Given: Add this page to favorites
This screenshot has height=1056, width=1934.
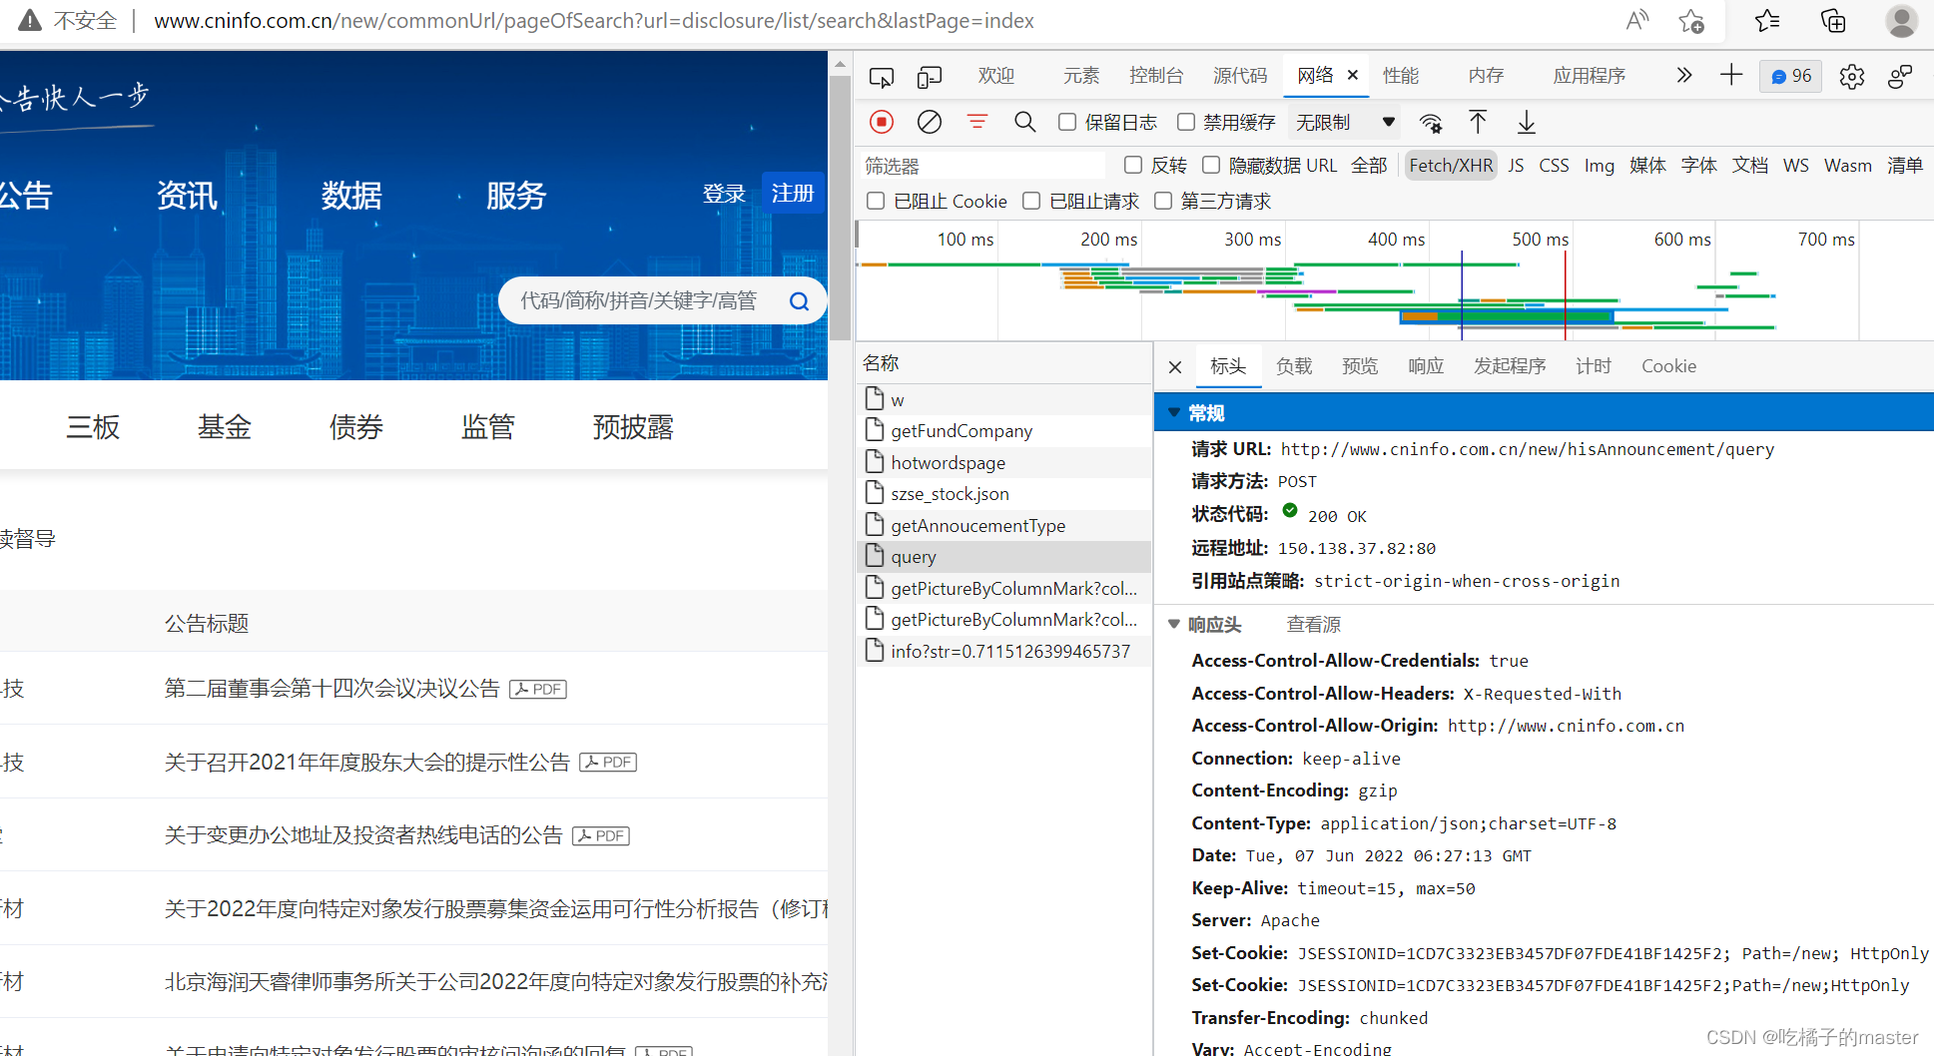Looking at the screenshot, I should (x=1691, y=21).
